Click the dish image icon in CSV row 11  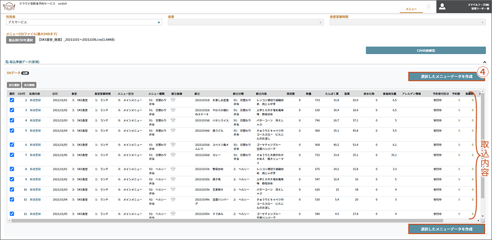click(173, 200)
